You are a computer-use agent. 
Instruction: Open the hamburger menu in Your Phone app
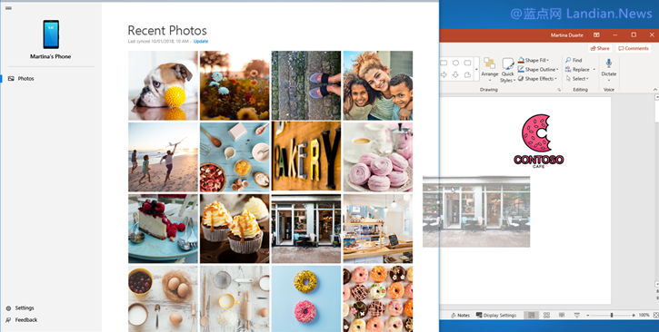pos(8,8)
